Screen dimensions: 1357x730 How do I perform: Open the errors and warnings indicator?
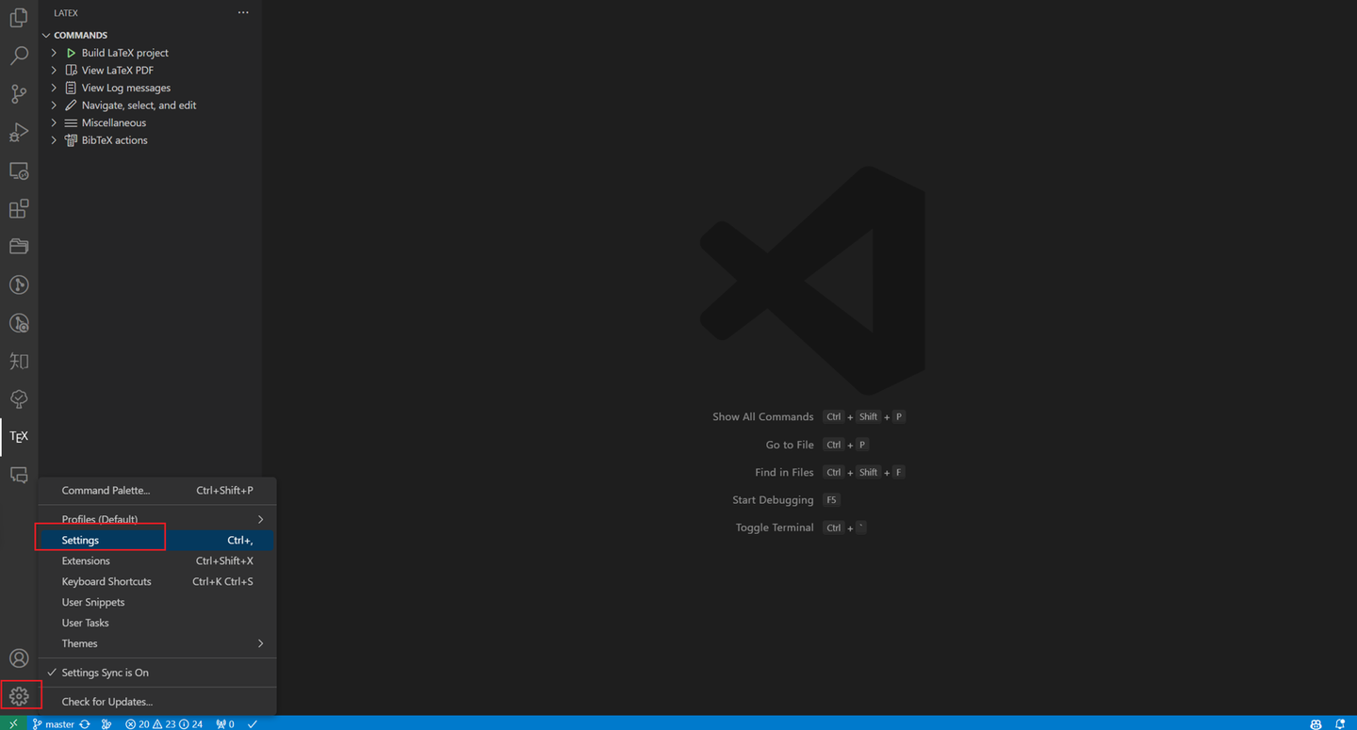pos(165,723)
